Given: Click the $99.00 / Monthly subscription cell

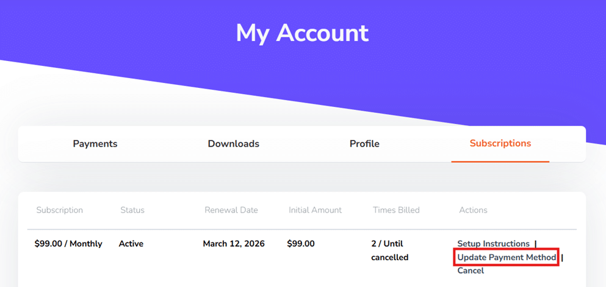Looking at the screenshot, I should (68, 244).
